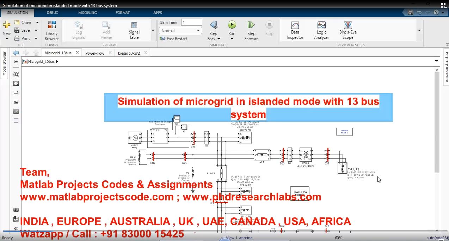
Task: Toggle Fast Restart
Action: point(173,38)
